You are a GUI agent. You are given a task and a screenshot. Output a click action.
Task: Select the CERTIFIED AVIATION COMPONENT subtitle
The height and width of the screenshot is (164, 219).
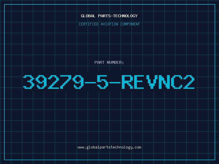[x=109, y=24]
